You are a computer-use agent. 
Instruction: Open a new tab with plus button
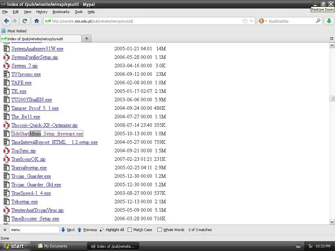point(86,39)
